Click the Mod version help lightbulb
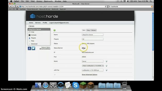Viewport: 162px width, 91px height. tap(107, 66)
